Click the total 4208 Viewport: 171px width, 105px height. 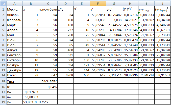(x=65, y=75)
